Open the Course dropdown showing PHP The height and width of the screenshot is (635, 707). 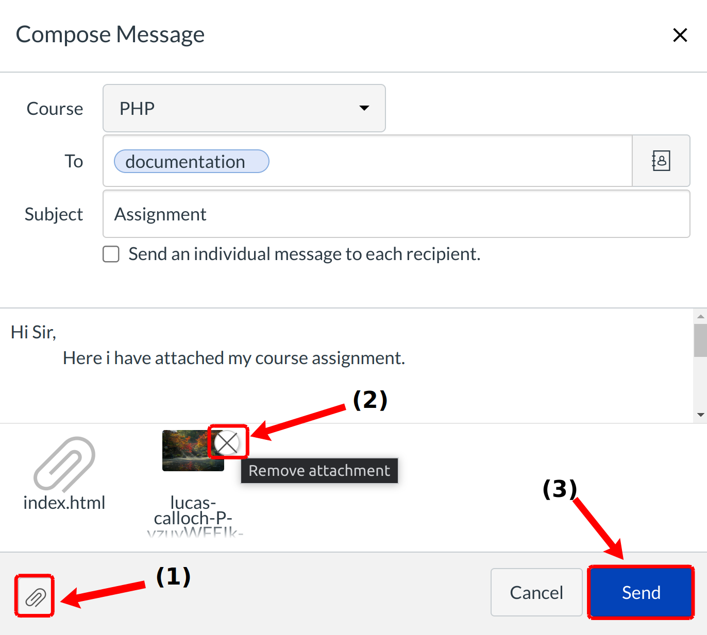(x=244, y=108)
